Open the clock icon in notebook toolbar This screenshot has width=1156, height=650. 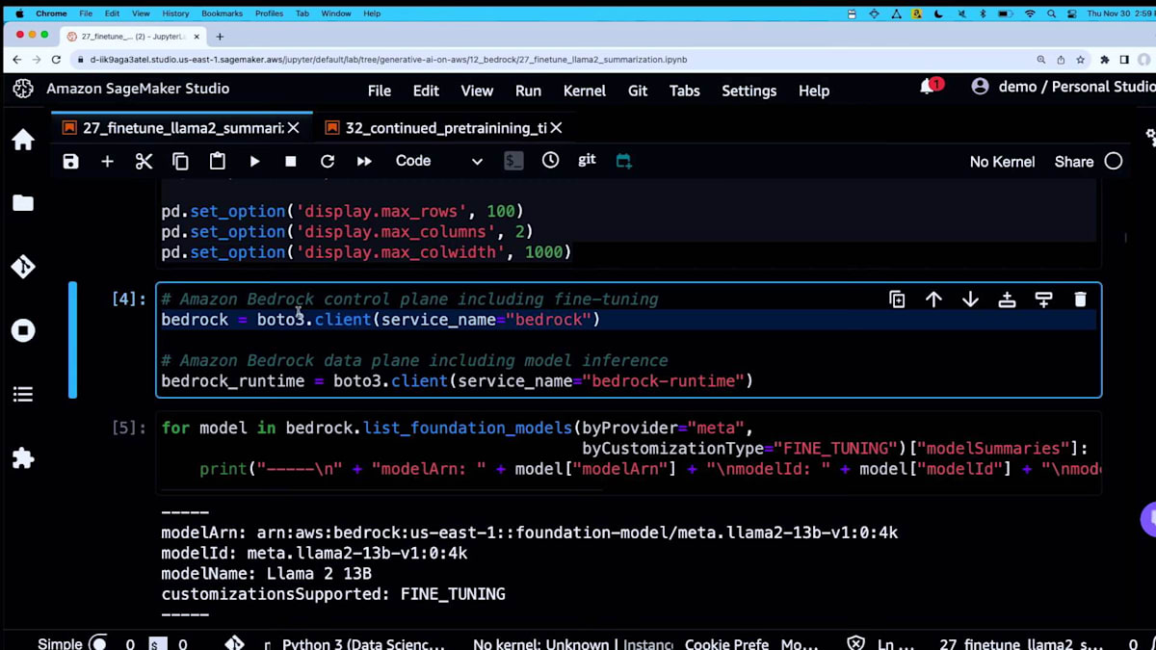[550, 161]
